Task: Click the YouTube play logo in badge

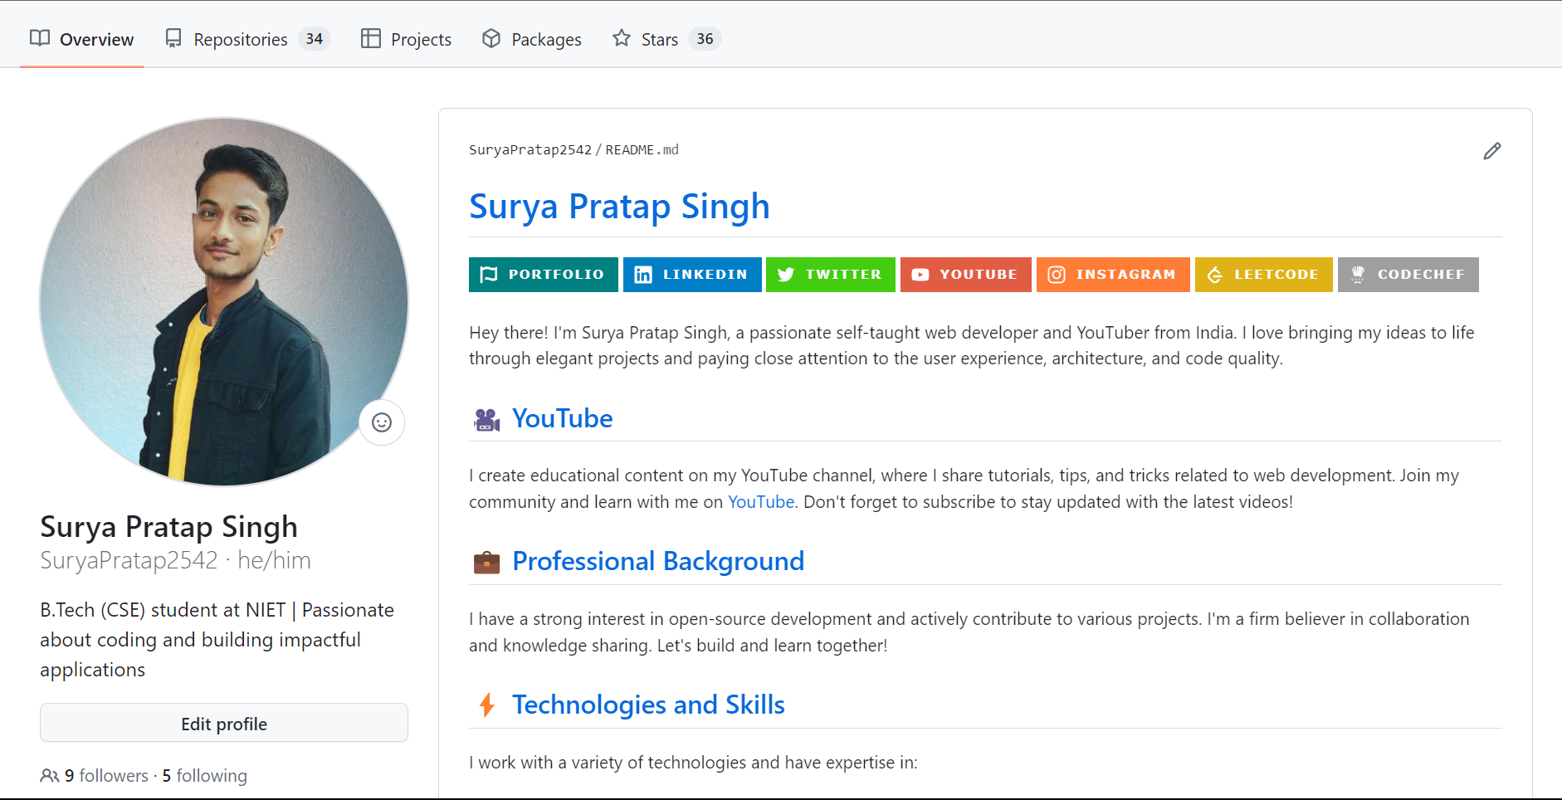Action: tap(920, 275)
